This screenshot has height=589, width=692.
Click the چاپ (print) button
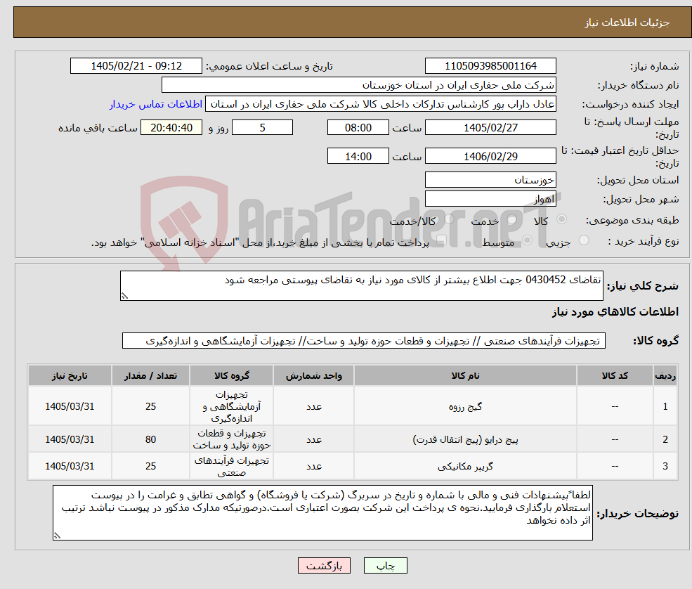385,566
